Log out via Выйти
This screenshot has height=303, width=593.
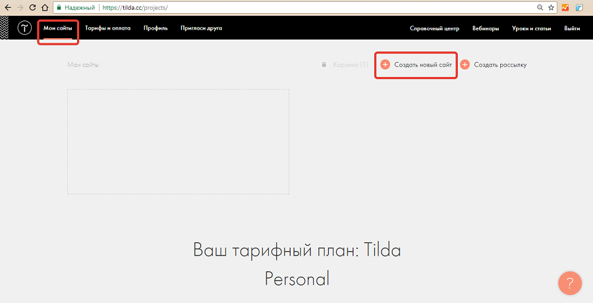[x=572, y=28]
